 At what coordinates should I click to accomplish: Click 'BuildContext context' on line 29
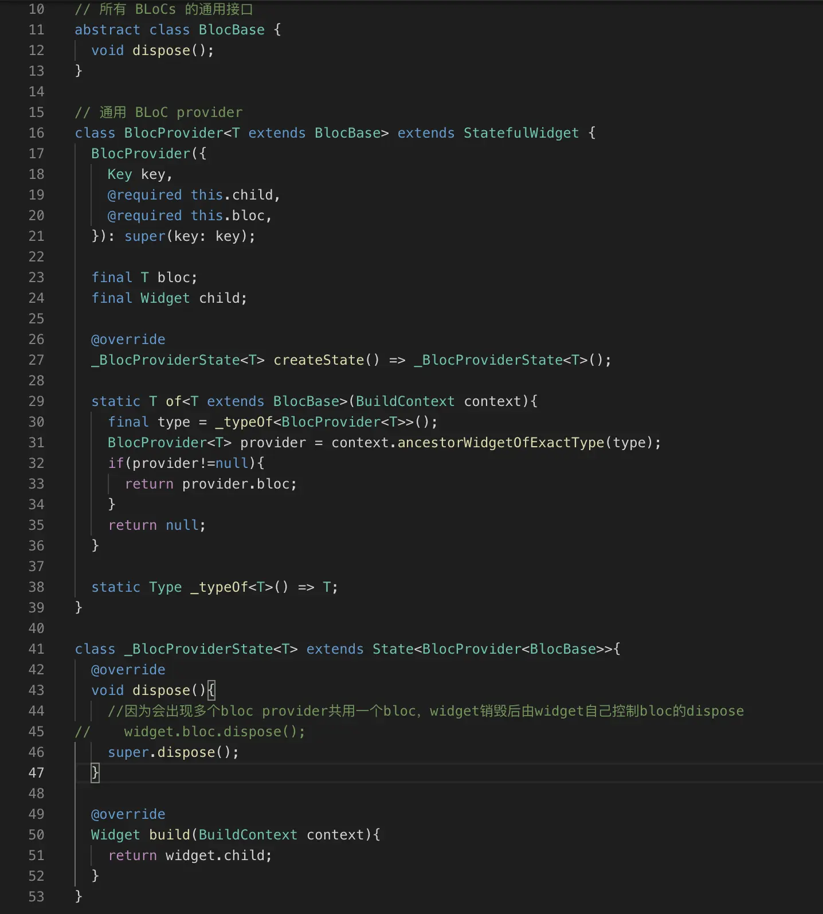(x=438, y=401)
